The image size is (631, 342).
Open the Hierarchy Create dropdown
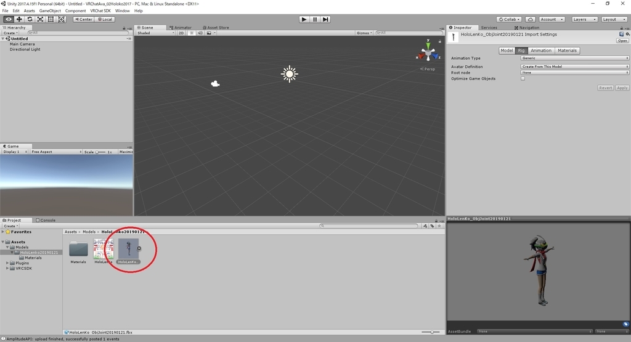[x=10, y=33]
